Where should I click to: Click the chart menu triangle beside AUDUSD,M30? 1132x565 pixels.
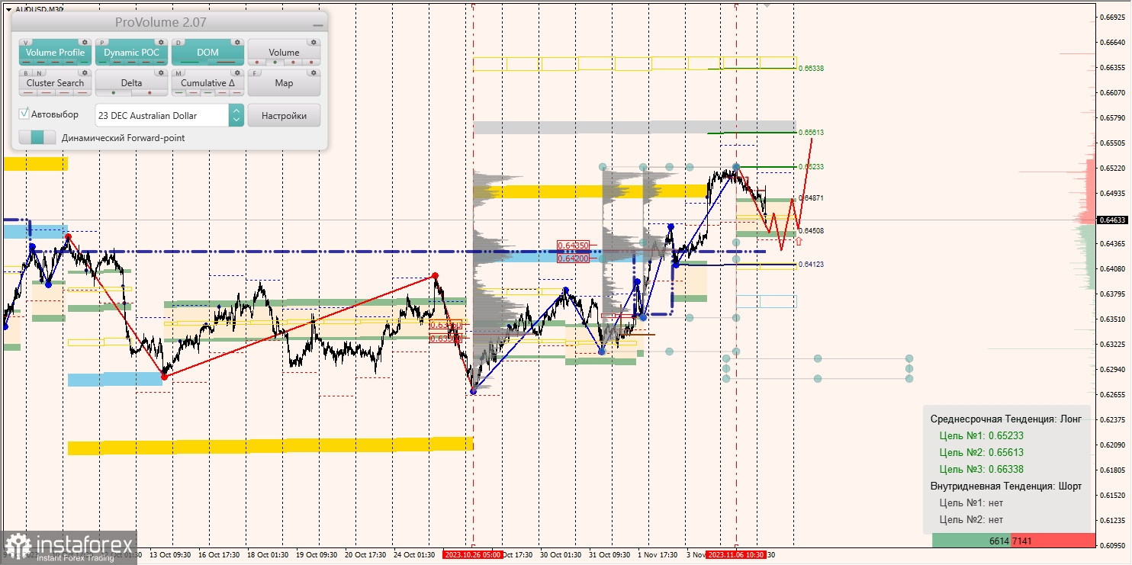(x=8, y=9)
